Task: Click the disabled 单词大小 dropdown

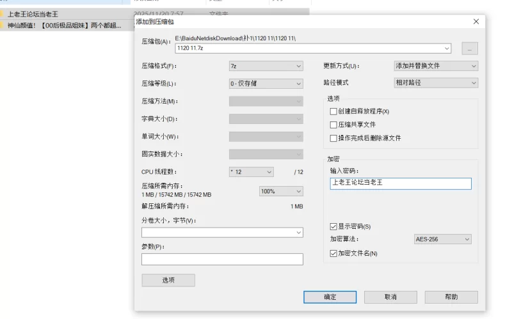Action: (266, 136)
